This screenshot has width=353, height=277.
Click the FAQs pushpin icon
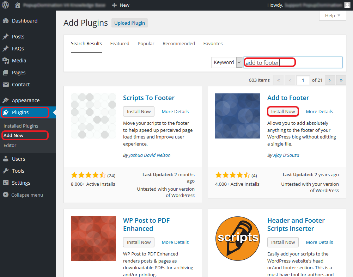pos(6,49)
